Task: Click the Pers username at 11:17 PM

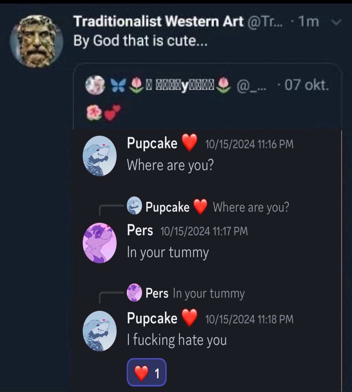Action: click(x=140, y=230)
